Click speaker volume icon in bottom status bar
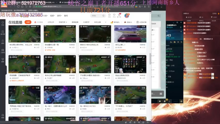This screenshot has width=220, height=124. 139,122
